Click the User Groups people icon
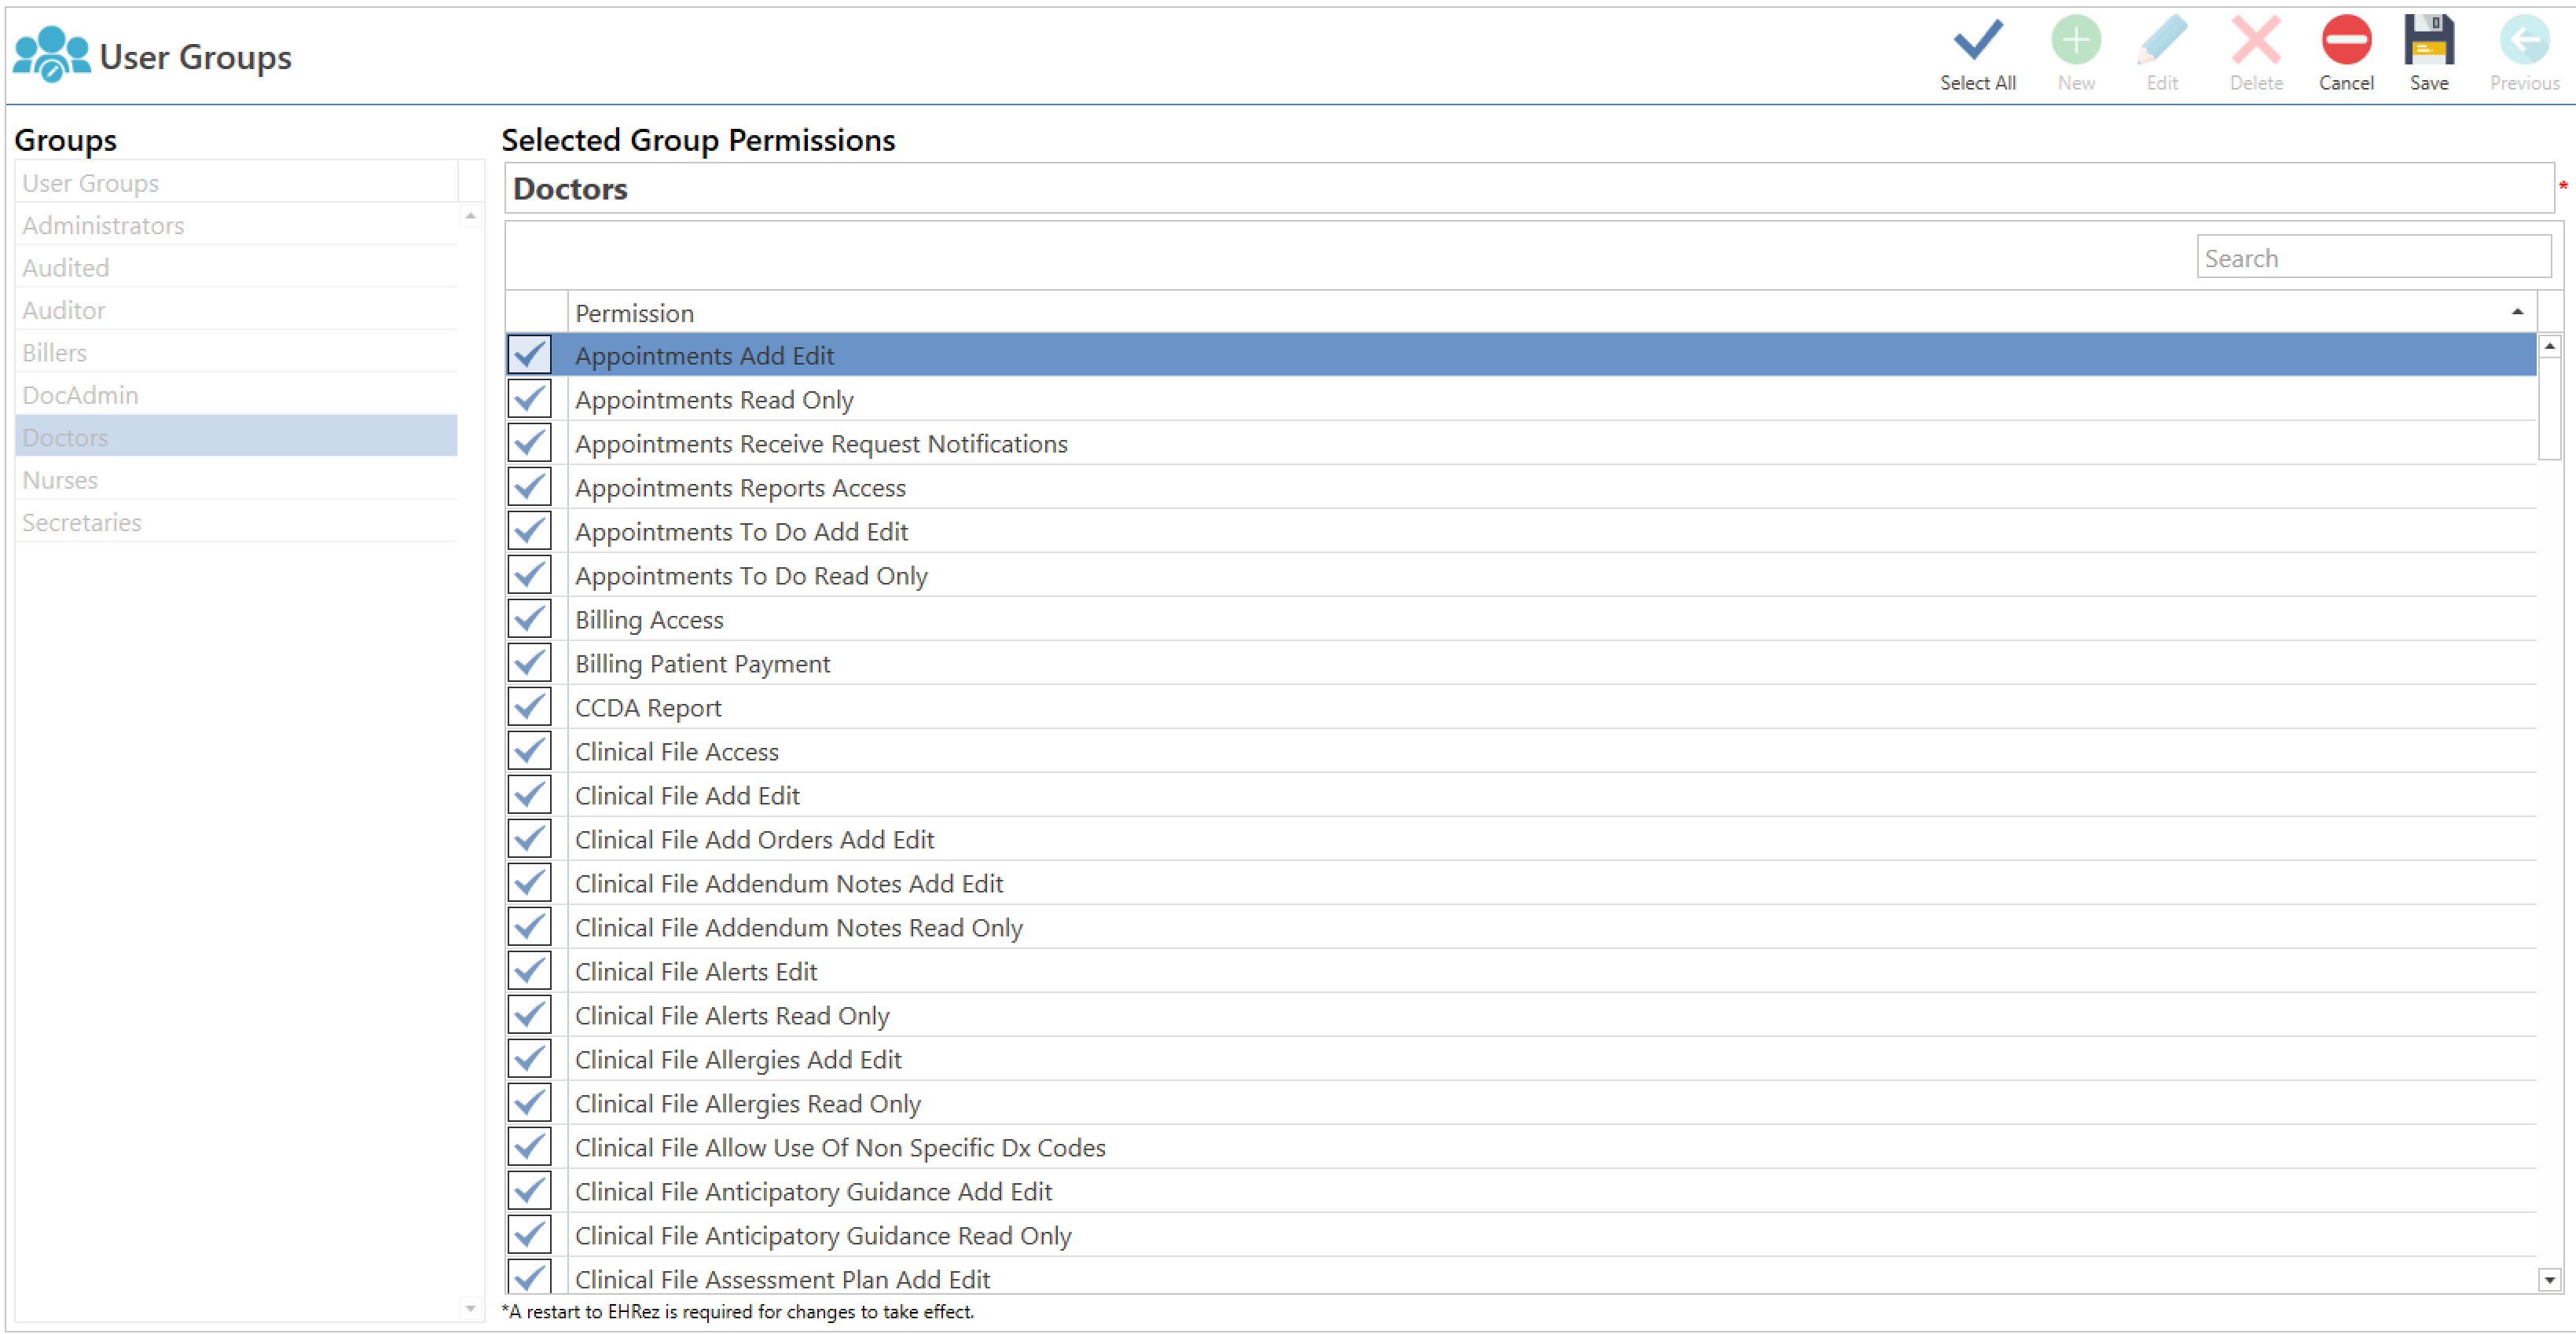This screenshot has width=2576, height=1334. pos(51,55)
